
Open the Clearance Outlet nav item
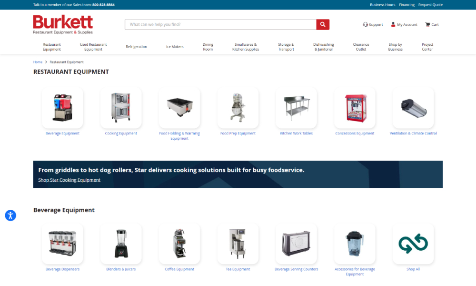point(361,46)
